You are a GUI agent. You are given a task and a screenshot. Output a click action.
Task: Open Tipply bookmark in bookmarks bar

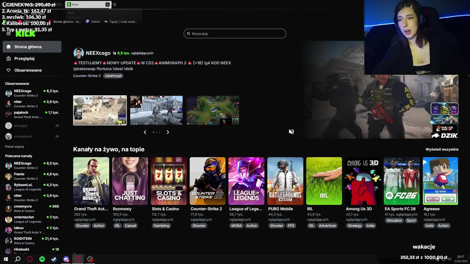click(120, 22)
